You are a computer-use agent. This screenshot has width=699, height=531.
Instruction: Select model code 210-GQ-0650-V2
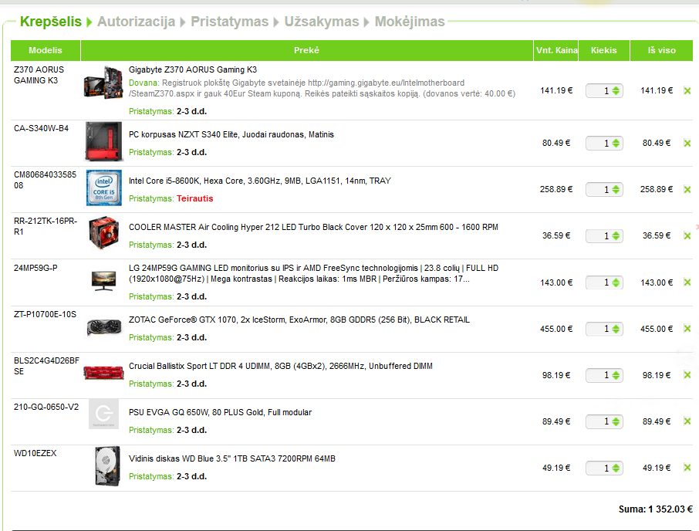(x=46, y=408)
